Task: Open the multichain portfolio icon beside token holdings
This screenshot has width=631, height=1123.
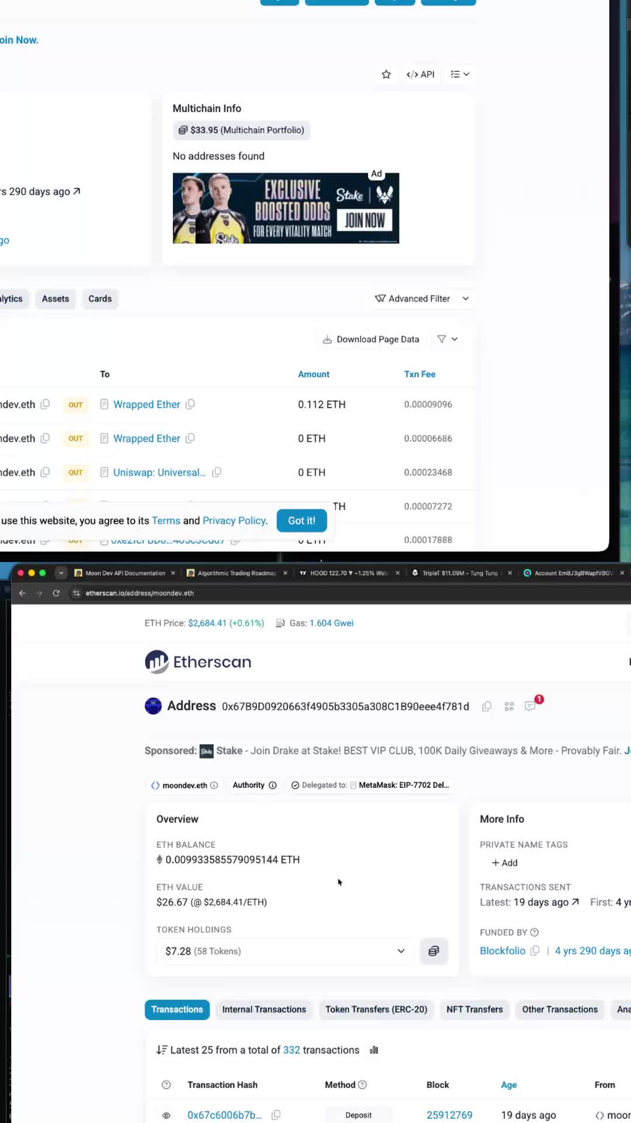Action: [434, 951]
